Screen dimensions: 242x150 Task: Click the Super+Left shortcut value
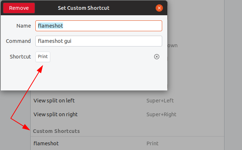[x=160, y=101]
